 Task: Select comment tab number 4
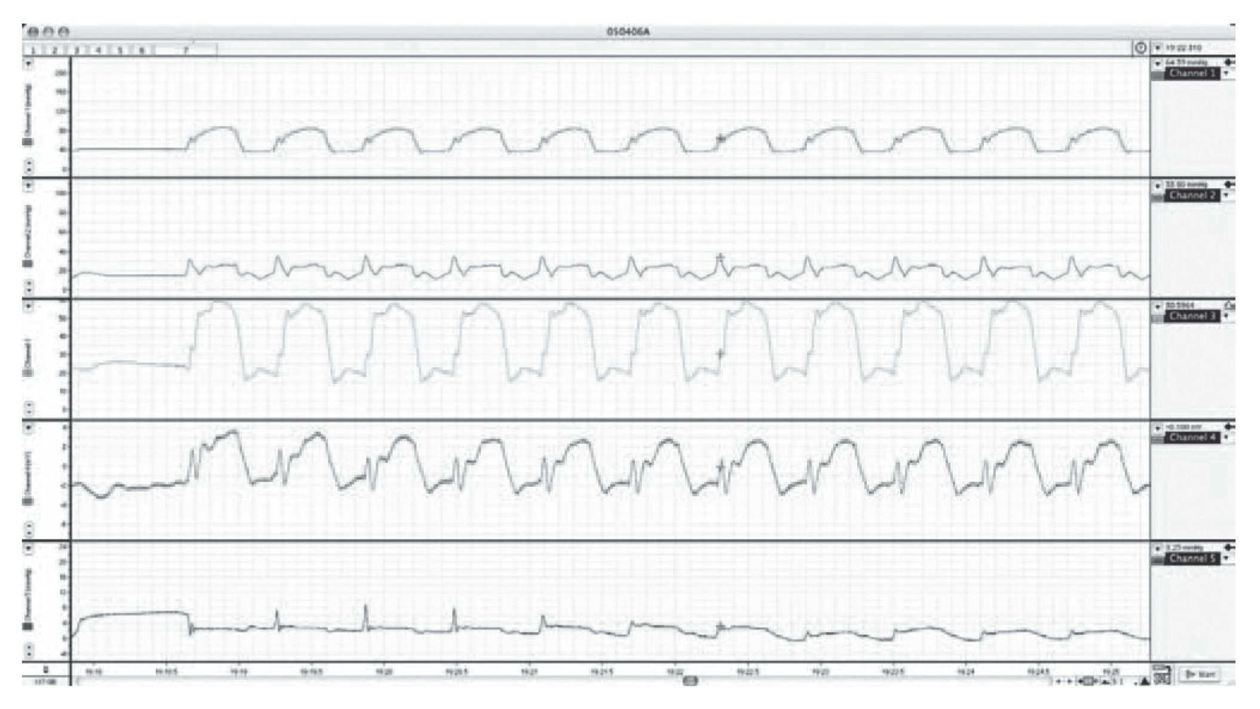coord(99,51)
